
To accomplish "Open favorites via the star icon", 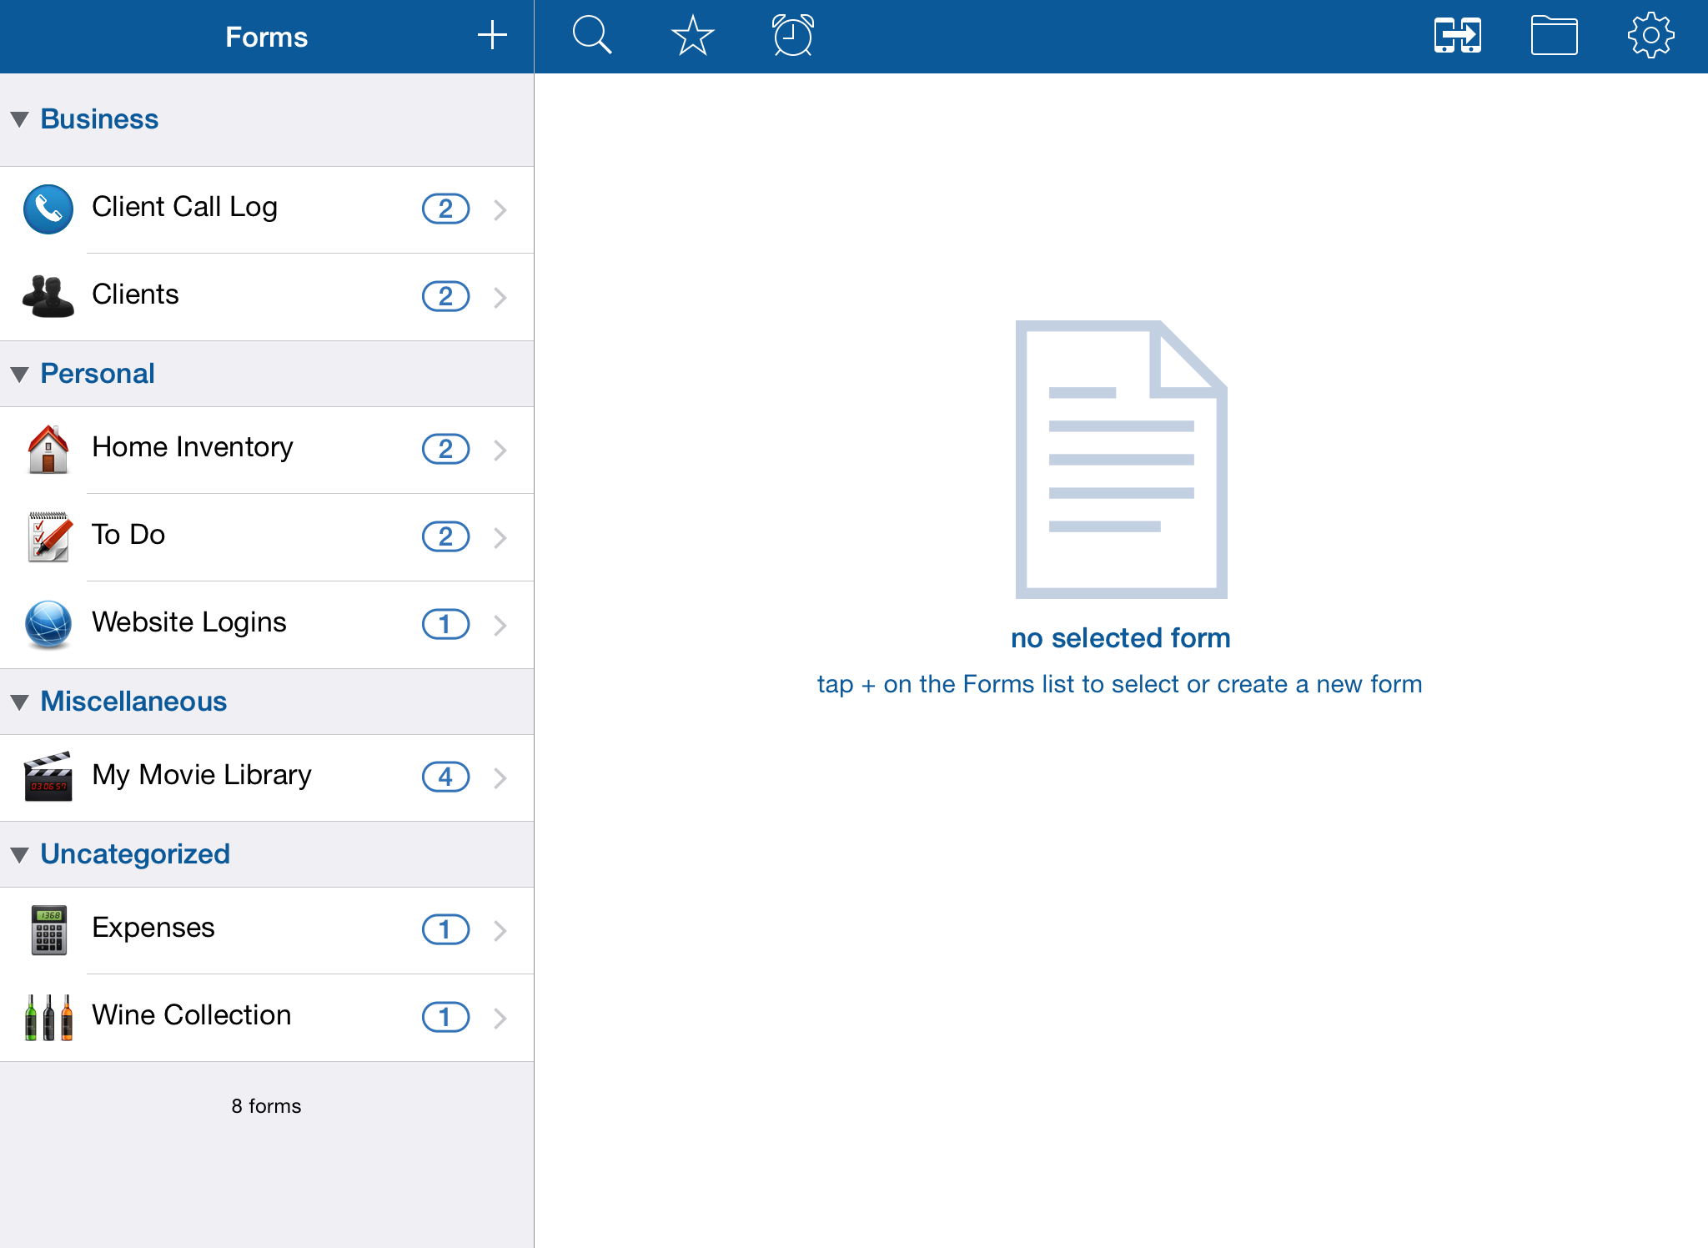I will point(692,36).
